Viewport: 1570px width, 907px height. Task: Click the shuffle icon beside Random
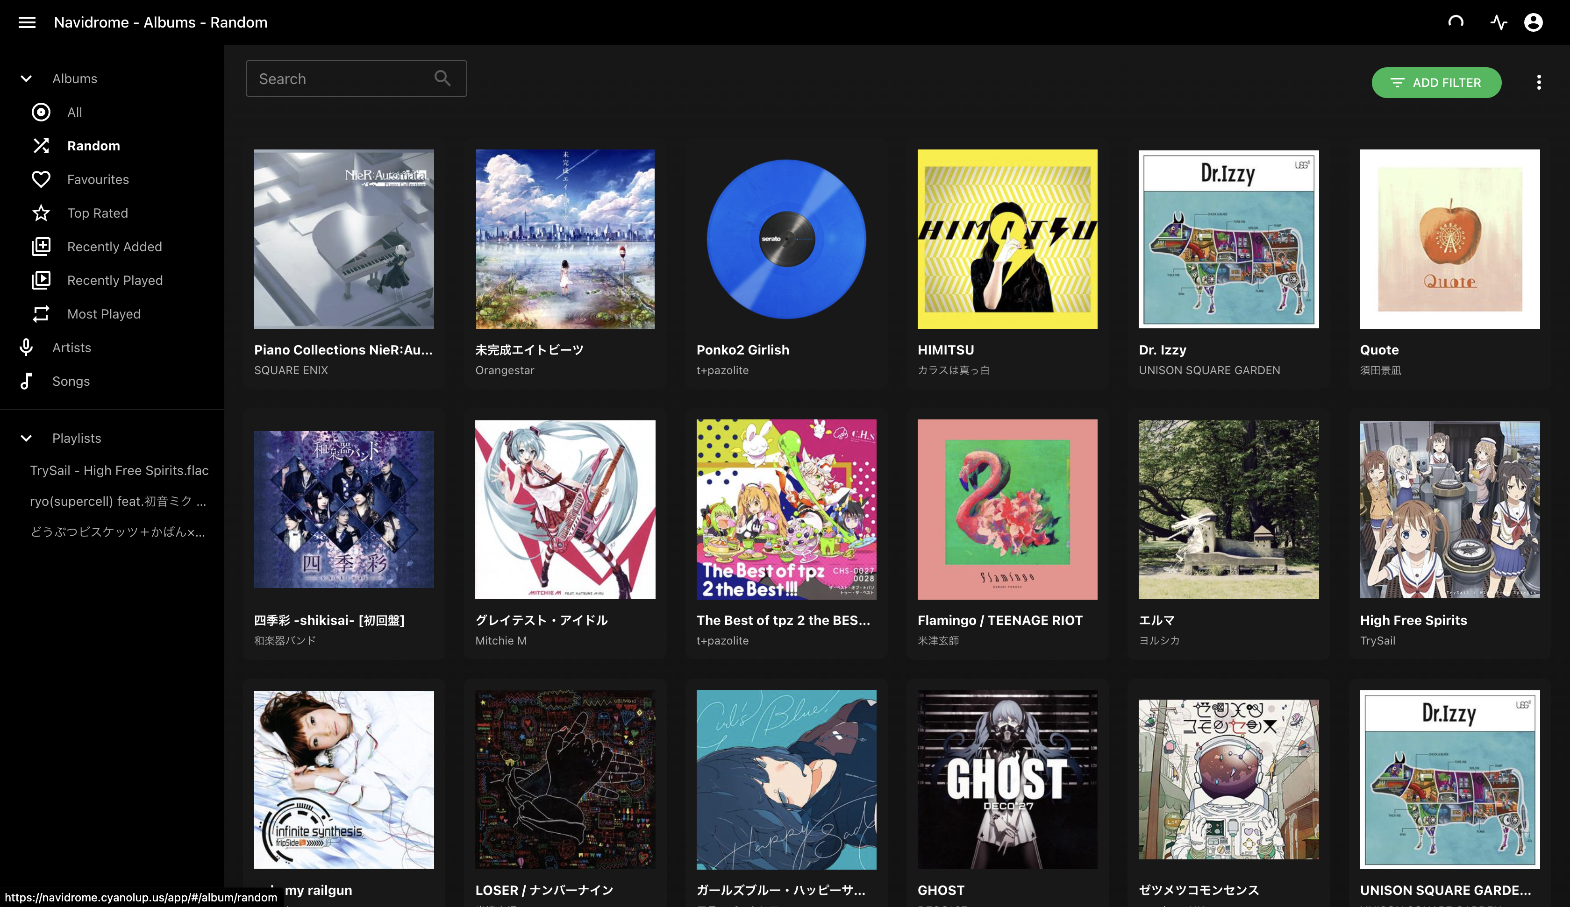pos(41,146)
